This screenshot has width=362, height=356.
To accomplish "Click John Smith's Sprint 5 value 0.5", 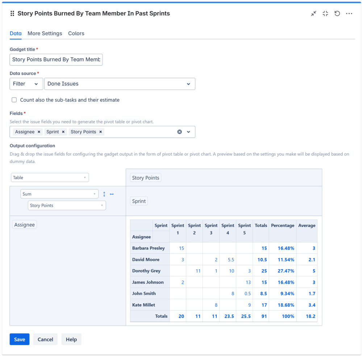I will (247, 293).
